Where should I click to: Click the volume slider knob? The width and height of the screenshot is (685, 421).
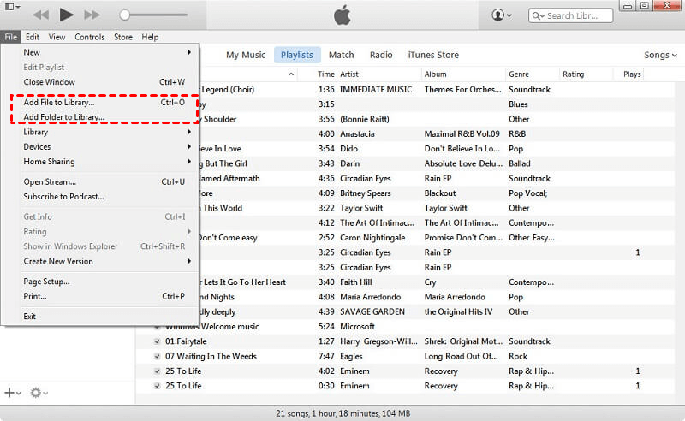(x=124, y=15)
